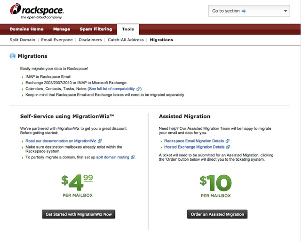
Task: Click the $10 per mailbox price graphic
Action: click(215, 186)
